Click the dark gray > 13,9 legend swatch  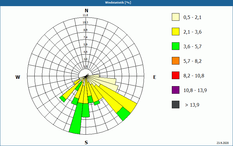(176, 105)
